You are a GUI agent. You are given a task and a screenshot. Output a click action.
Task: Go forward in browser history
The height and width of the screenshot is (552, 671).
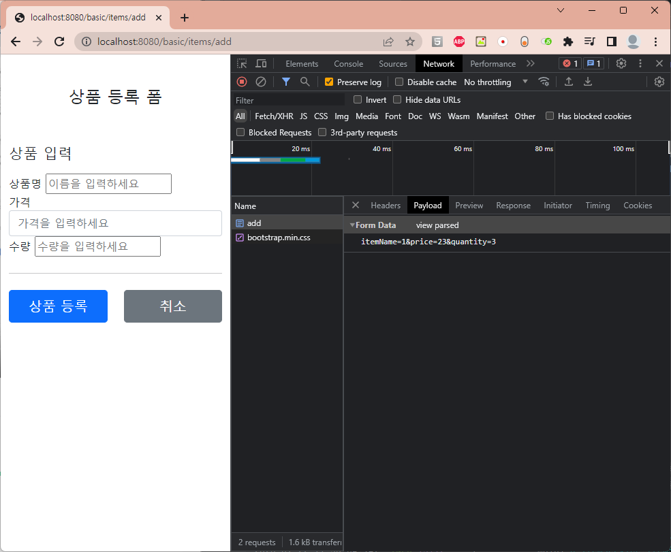click(37, 42)
